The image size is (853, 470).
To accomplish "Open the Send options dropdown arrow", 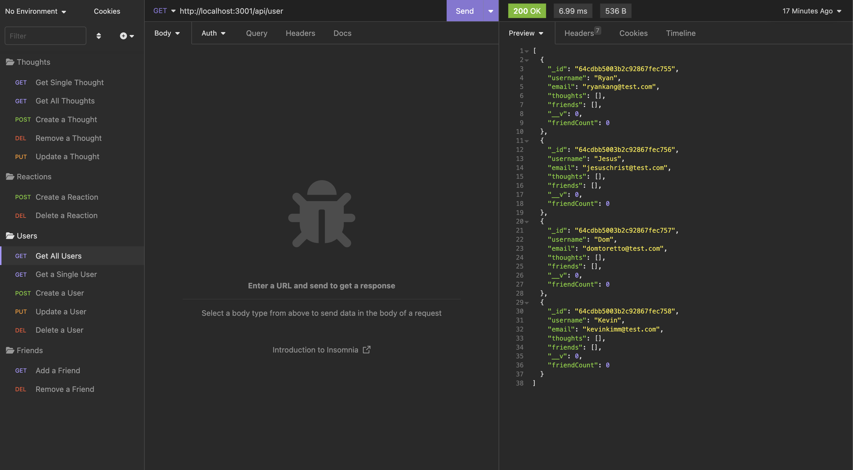I will 490,10.
